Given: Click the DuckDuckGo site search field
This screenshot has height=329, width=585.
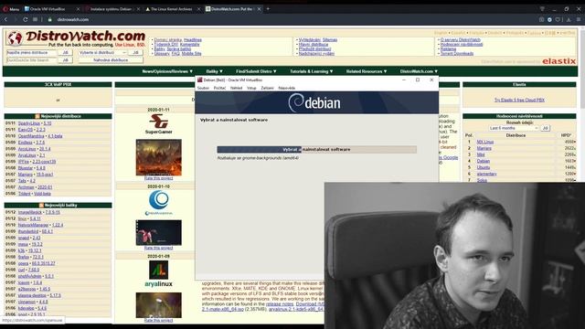Looking at the screenshot, I should [x=31, y=60].
